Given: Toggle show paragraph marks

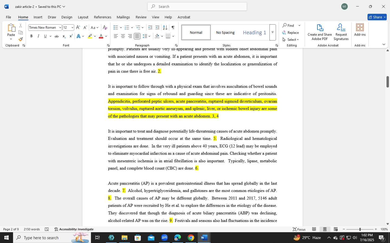Looking at the screenshot, I should pos(173,28).
